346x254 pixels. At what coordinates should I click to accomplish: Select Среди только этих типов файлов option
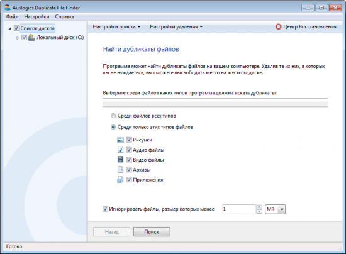tap(113, 127)
